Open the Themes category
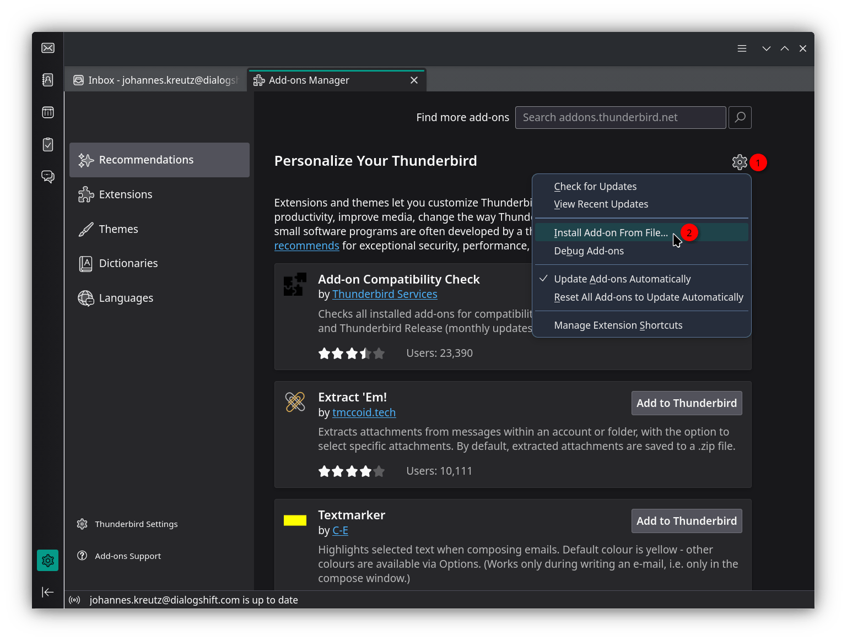This screenshot has width=847, height=641. tap(159, 229)
